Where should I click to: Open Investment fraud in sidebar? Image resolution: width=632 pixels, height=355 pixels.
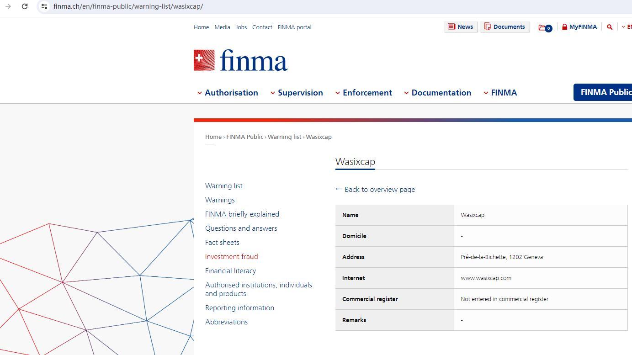point(232,257)
